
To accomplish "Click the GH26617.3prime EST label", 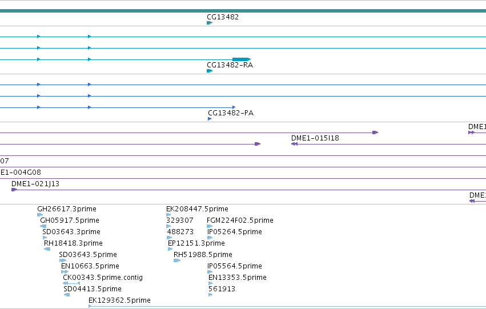I will coord(67,209).
